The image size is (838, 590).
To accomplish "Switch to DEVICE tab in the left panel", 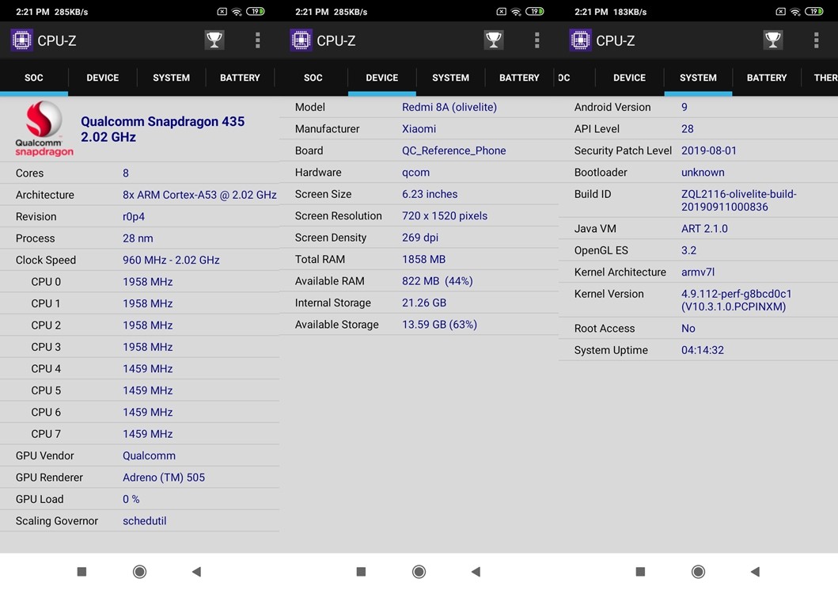I will (x=103, y=78).
